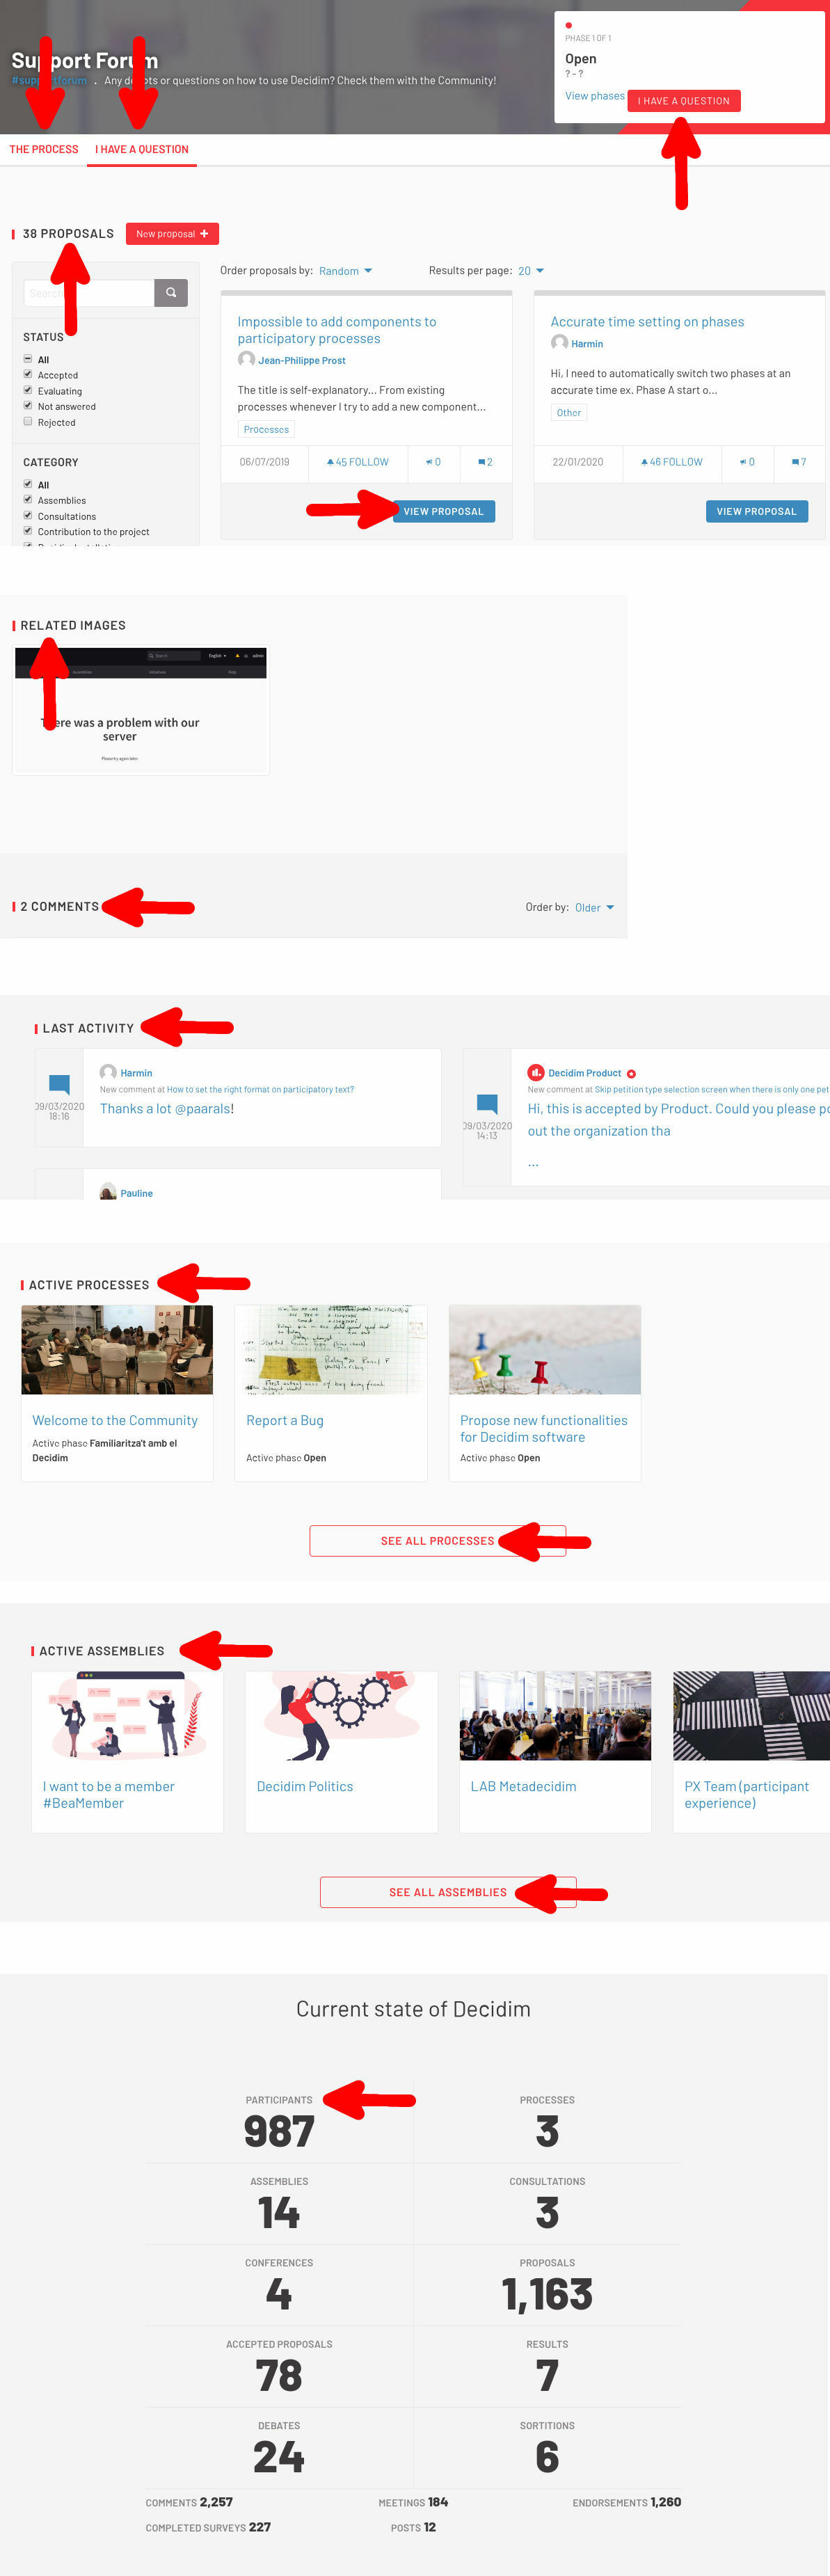Click the Decidim Product author name
This screenshot has height=2576, width=830.
(x=585, y=1073)
